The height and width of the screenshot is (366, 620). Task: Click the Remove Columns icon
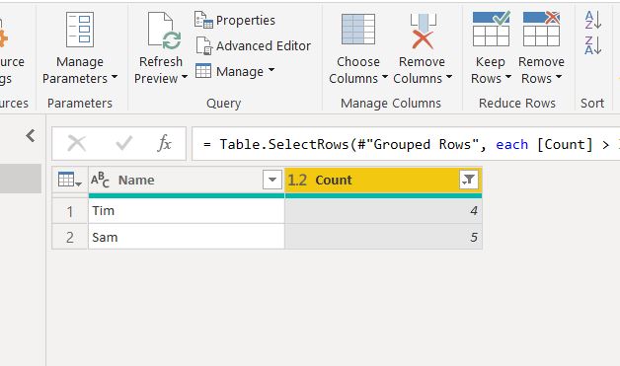pyautogui.click(x=423, y=31)
